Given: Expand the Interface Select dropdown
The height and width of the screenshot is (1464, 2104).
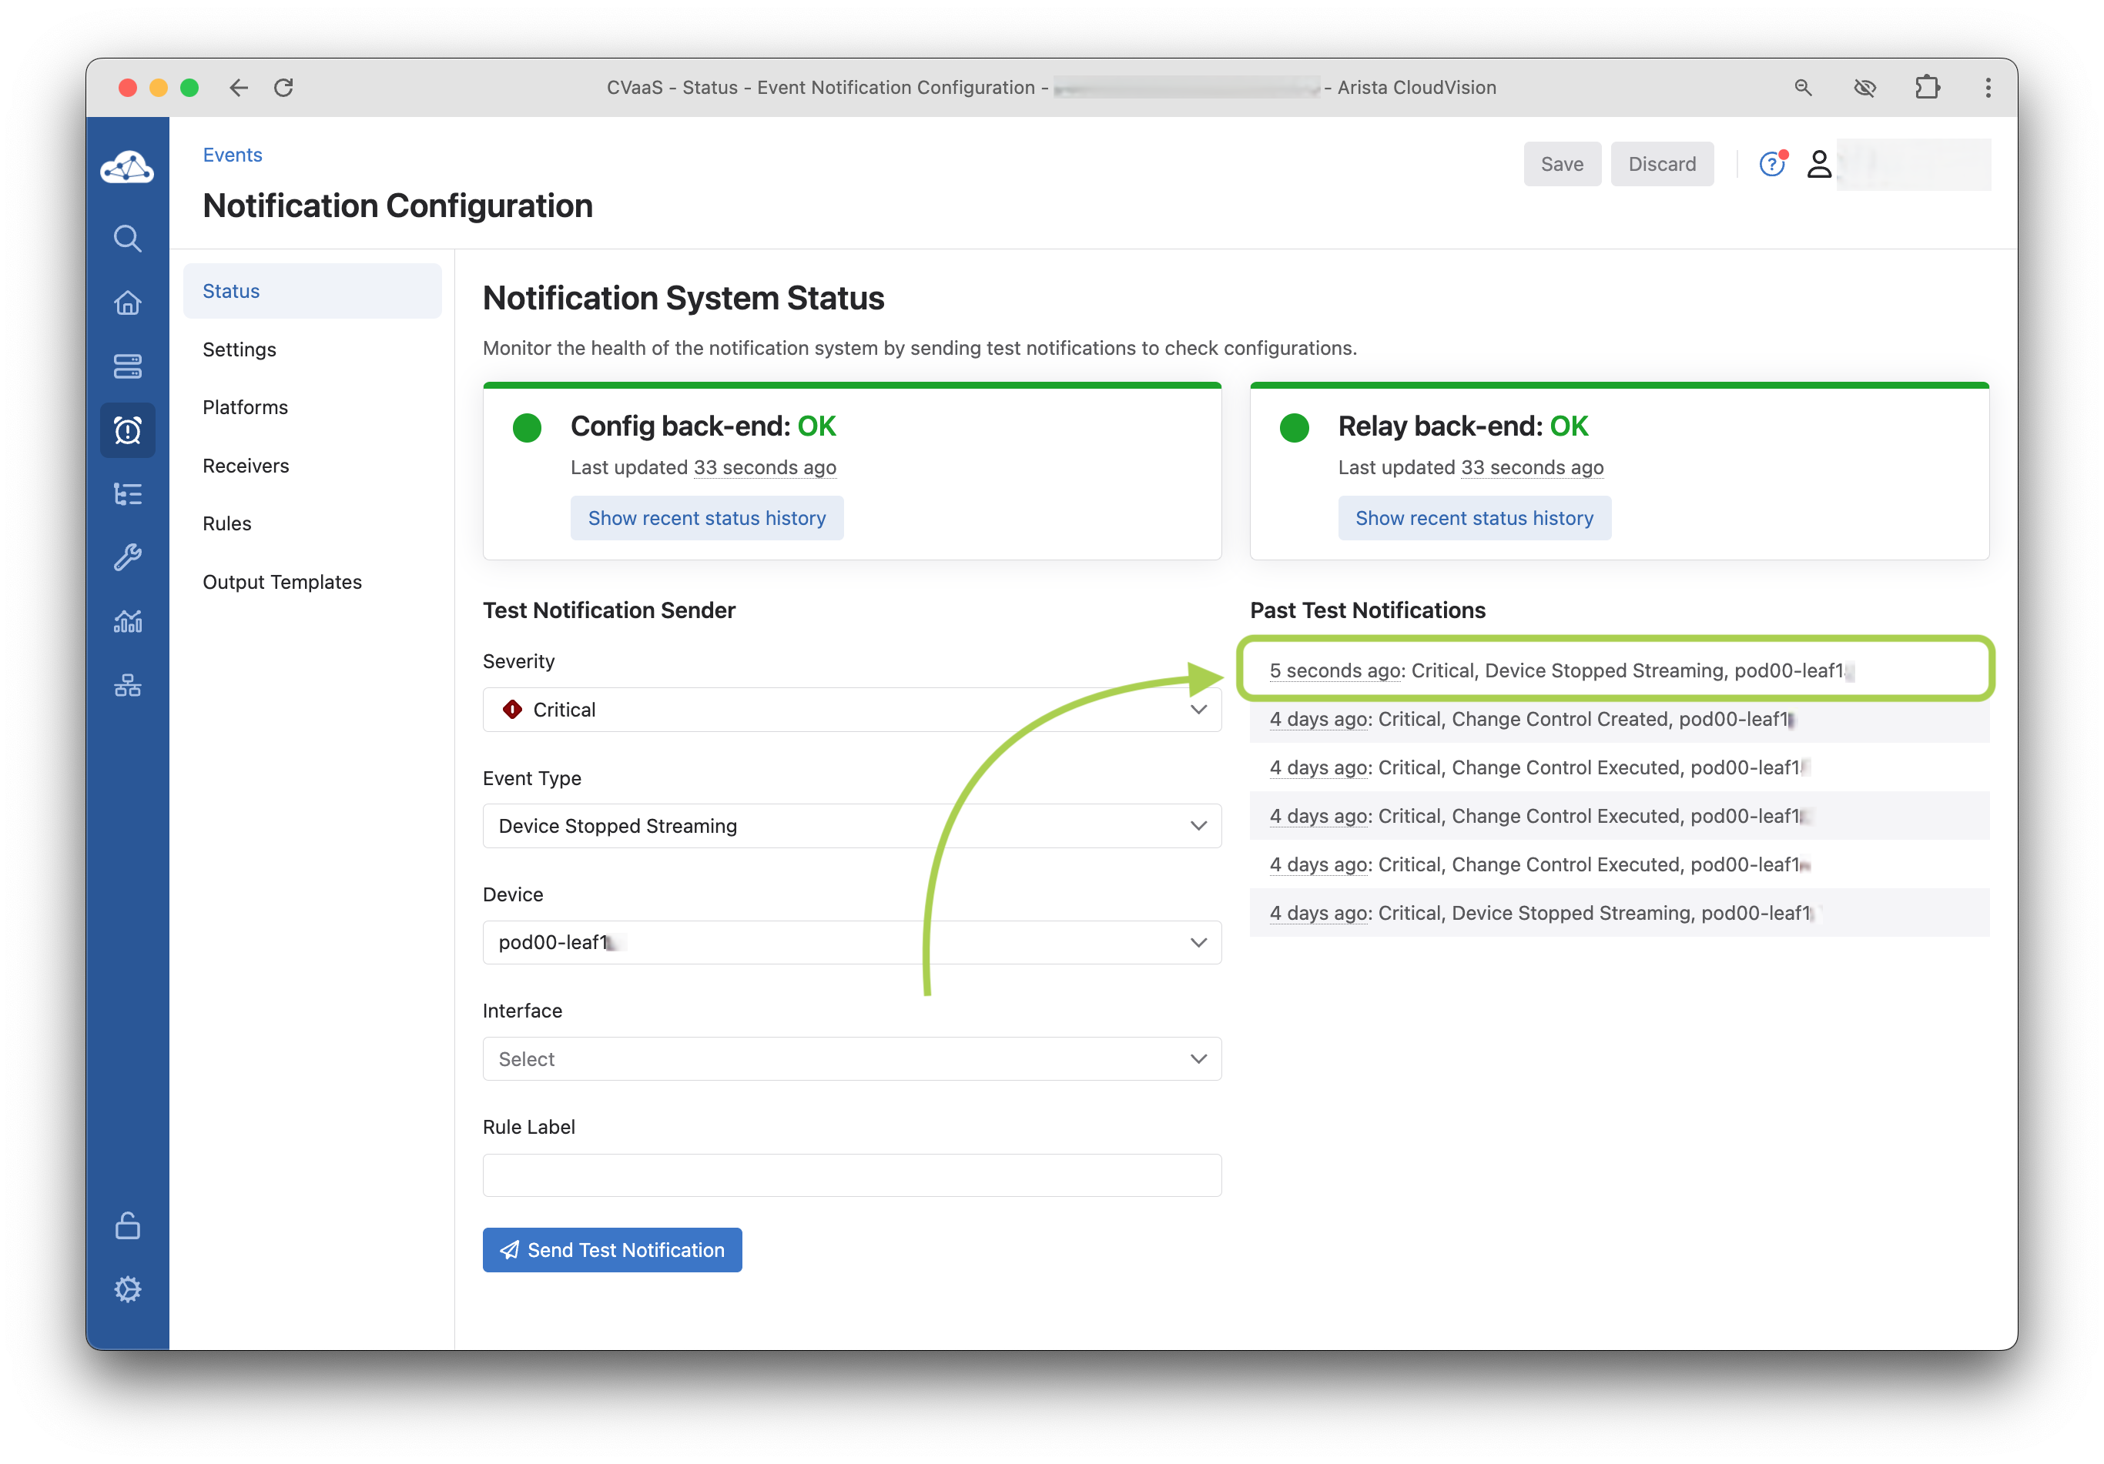Looking at the screenshot, I should tap(851, 1059).
